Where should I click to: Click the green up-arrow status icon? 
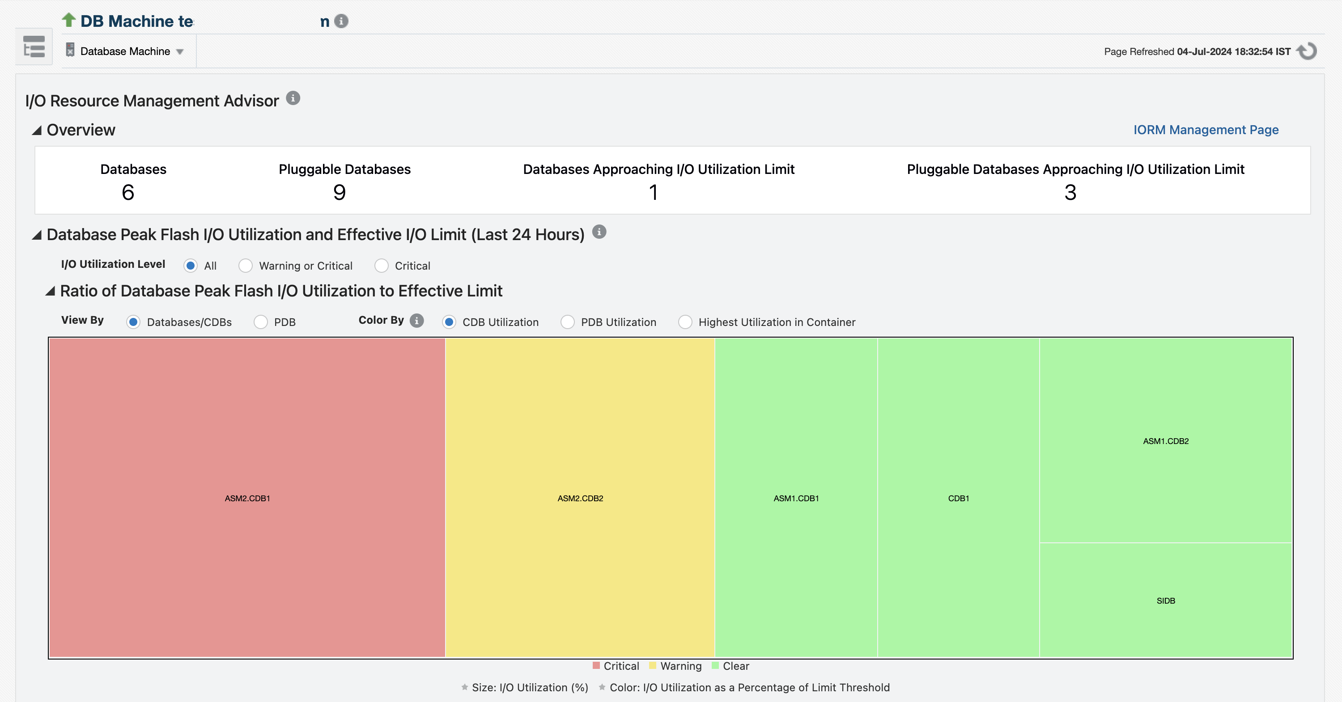coord(69,20)
